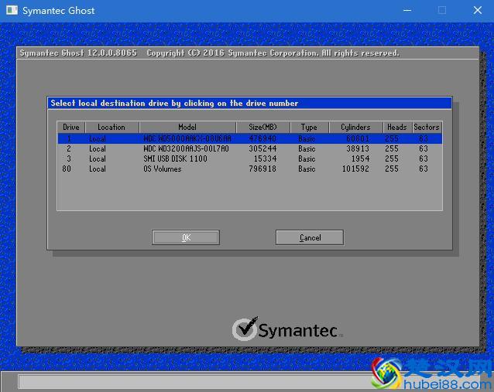Select drive 1 WDC WD5000AAKX row

(x=249, y=138)
